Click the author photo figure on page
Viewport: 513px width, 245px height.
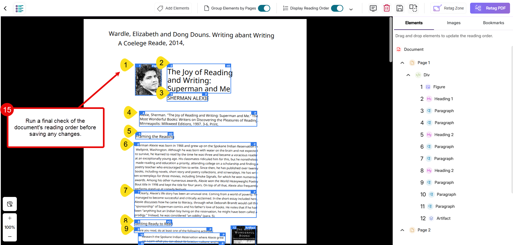148,80
